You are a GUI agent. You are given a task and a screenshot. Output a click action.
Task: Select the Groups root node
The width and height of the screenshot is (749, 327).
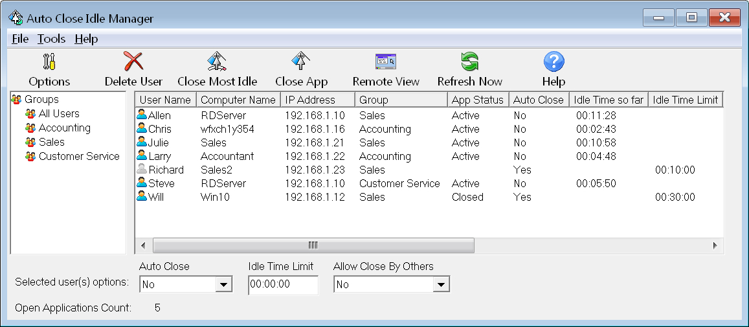click(42, 100)
